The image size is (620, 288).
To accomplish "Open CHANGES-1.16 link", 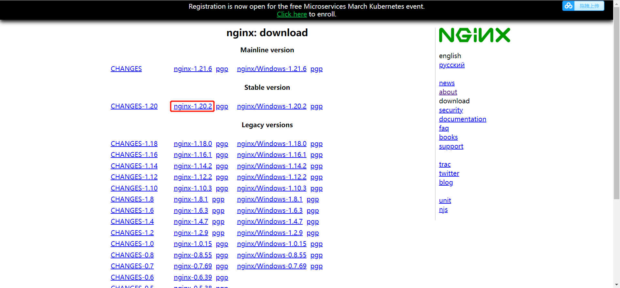I will coord(134,155).
